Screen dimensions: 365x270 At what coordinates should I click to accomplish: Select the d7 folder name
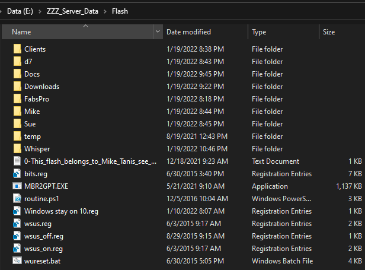[28, 62]
